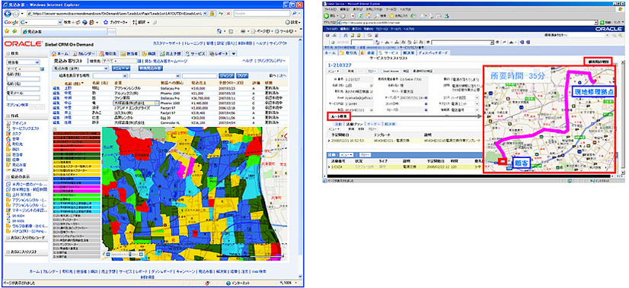Collapse the 検索 sidebar section
This screenshot has width=629, height=288.
point(8,53)
